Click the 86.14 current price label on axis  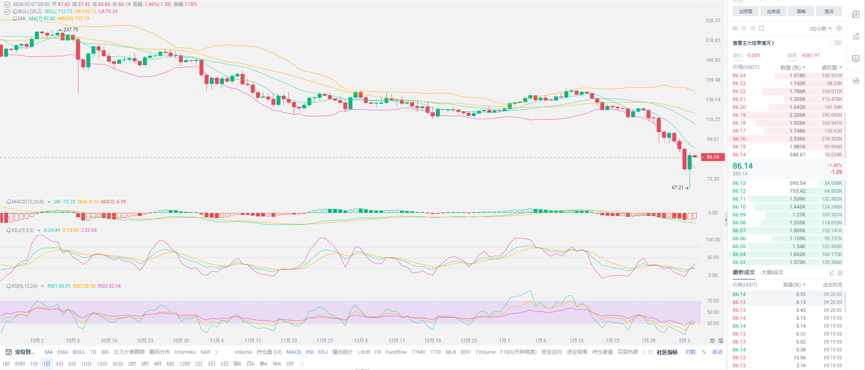(713, 157)
